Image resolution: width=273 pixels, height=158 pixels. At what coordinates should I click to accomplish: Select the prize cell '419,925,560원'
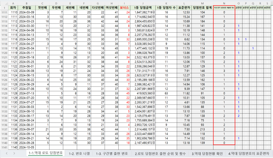pyautogui.click(x=143, y=93)
